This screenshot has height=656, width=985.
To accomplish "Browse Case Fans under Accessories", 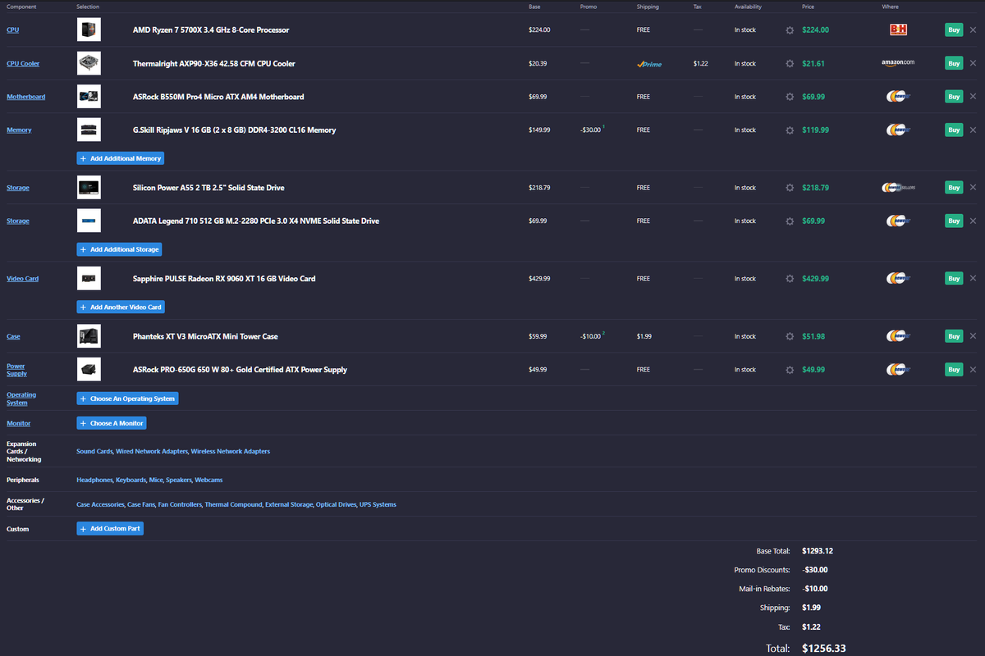I will (x=140, y=504).
